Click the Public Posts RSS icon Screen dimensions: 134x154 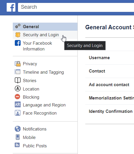coord(17,145)
